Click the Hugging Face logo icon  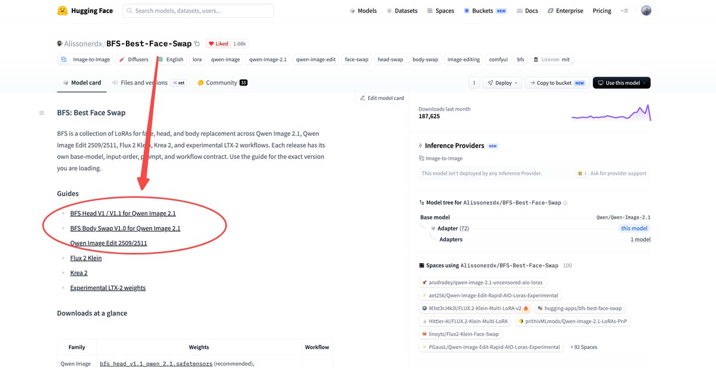click(63, 11)
